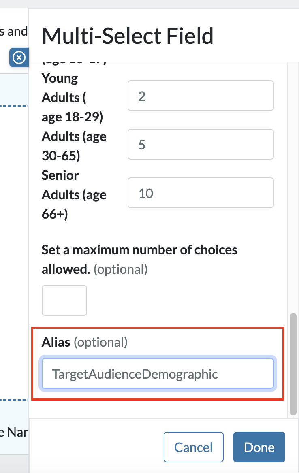The height and width of the screenshot is (473, 299).
Task: Click the Young Adults (age 18-29) label
Action: [73, 98]
